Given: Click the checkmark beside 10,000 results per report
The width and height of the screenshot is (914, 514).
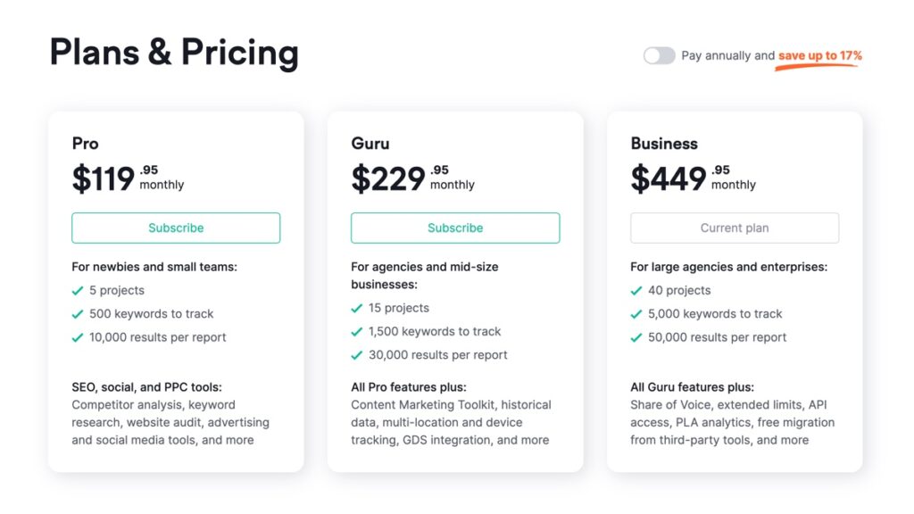Looking at the screenshot, I should [x=78, y=337].
